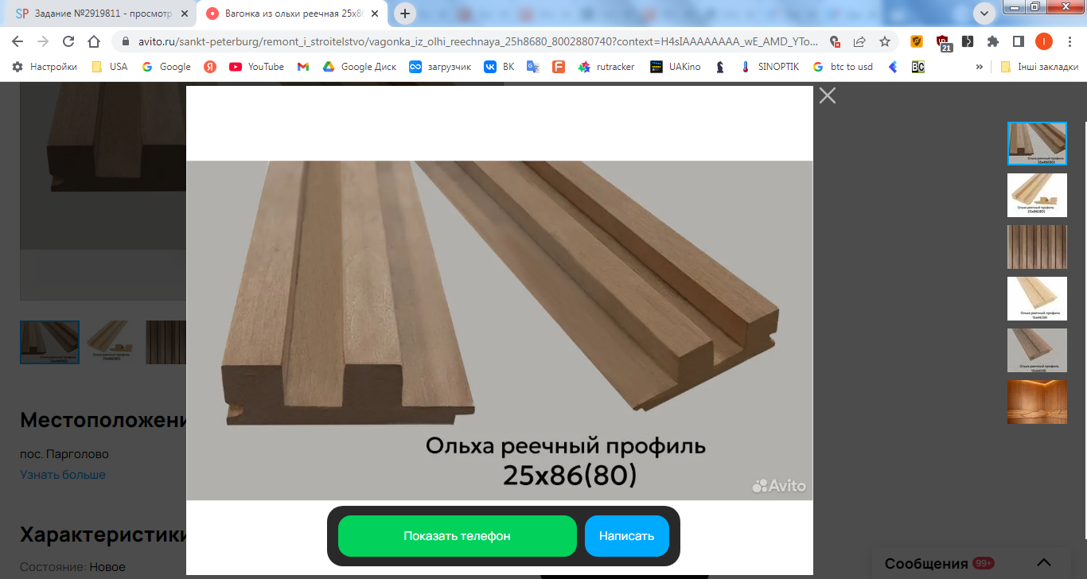Open the 'Настройки' bookmark
This screenshot has height=579, width=1087.
(45, 67)
